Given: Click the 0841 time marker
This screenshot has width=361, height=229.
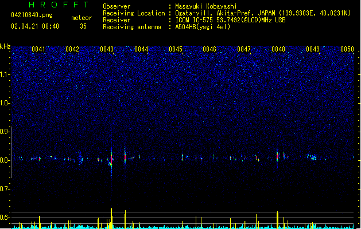Looking at the screenshot, I should coord(38,49).
